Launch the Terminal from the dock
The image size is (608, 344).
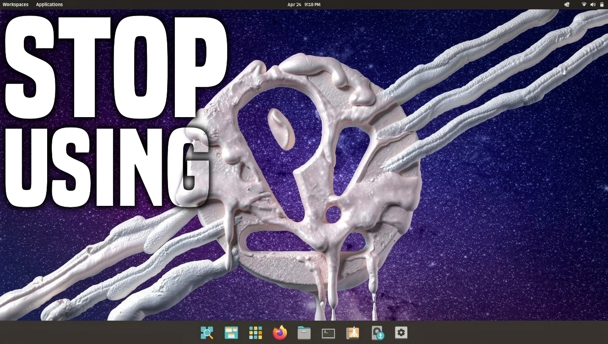click(x=328, y=333)
